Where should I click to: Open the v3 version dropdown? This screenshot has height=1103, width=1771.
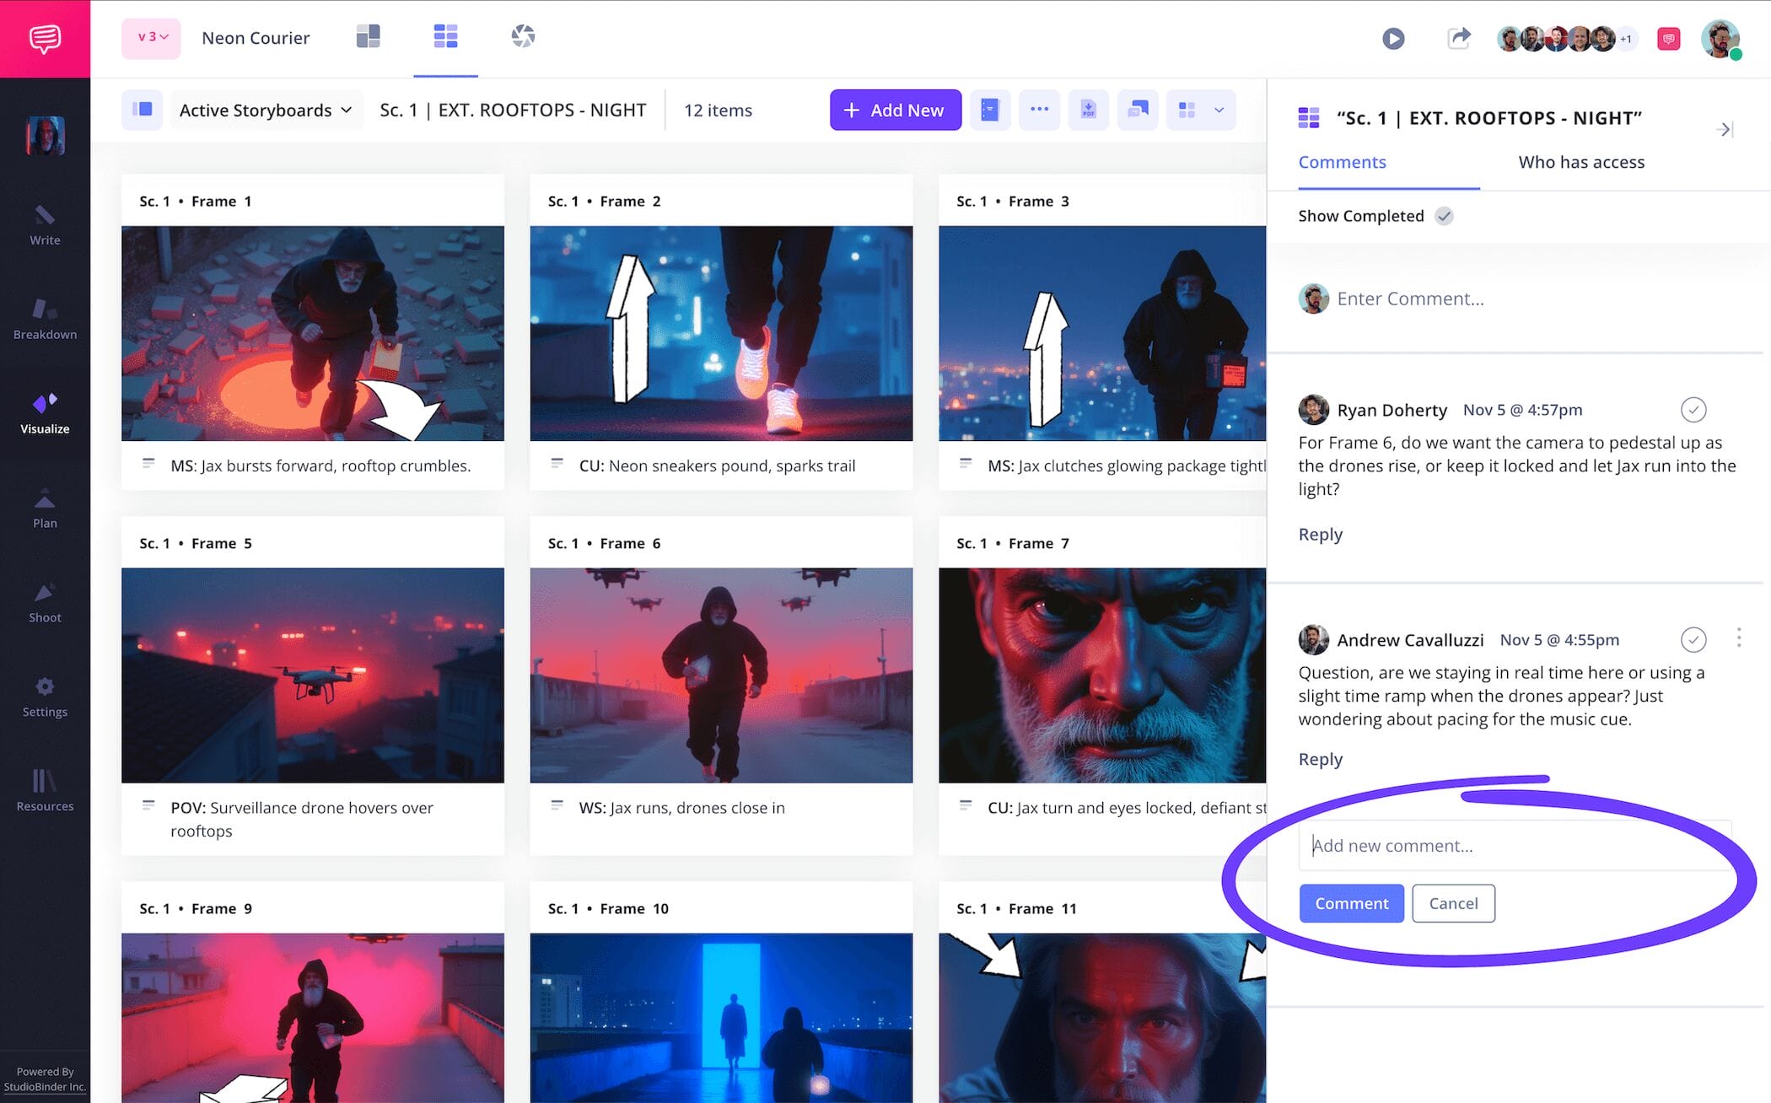(x=151, y=38)
